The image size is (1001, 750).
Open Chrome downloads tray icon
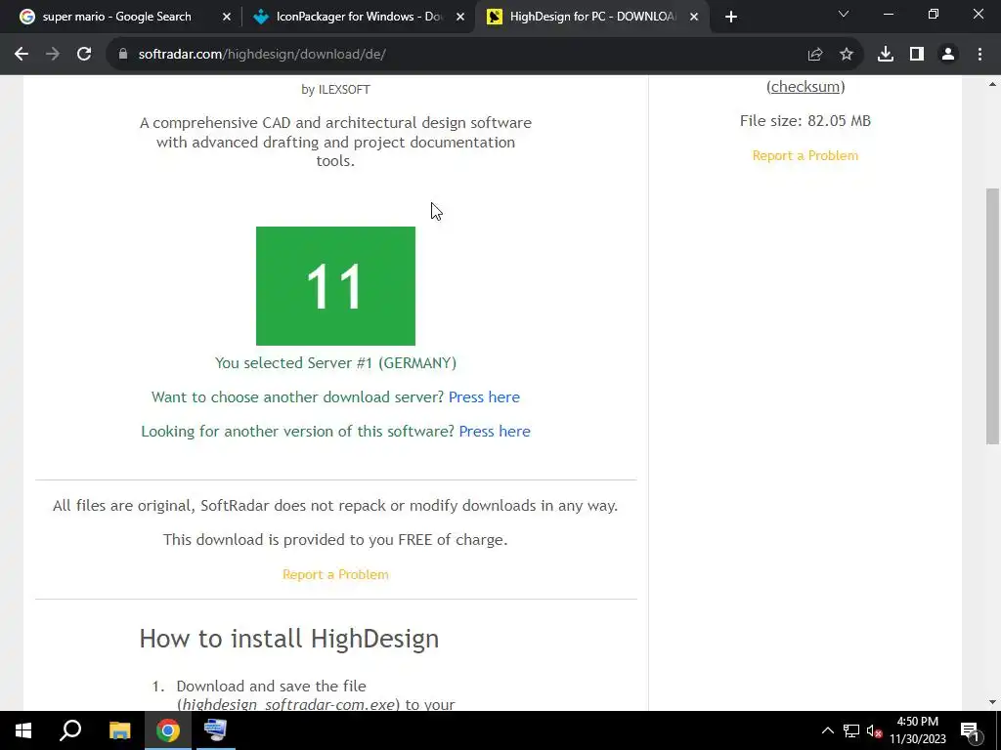(x=886, y=55)
